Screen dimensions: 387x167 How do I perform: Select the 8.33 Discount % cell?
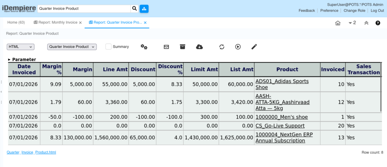170,84
